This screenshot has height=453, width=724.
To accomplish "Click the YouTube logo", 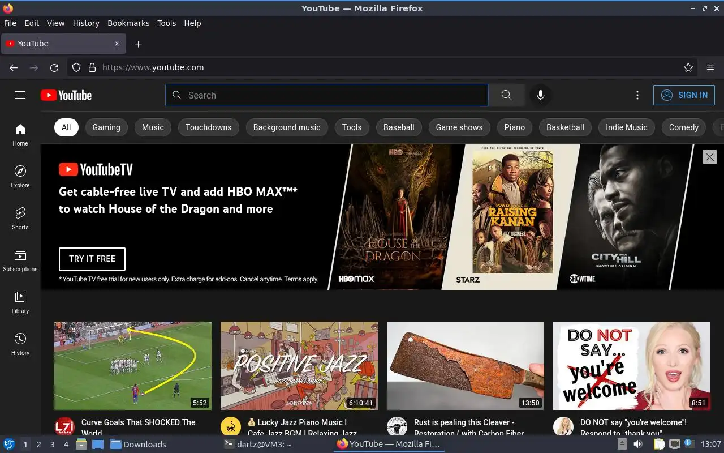I will tap(66, 95).
